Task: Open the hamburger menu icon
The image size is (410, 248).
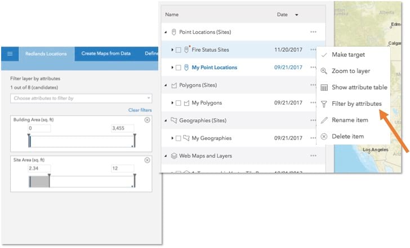Action: (10, 53)
